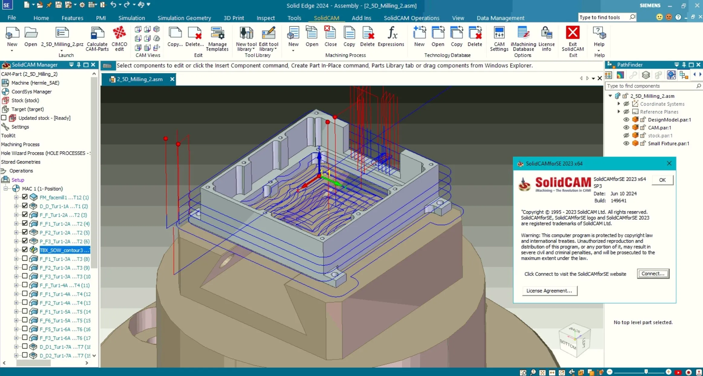703x376 pixels.
Task: Open CAM Settings
Action: click(499, 38)
